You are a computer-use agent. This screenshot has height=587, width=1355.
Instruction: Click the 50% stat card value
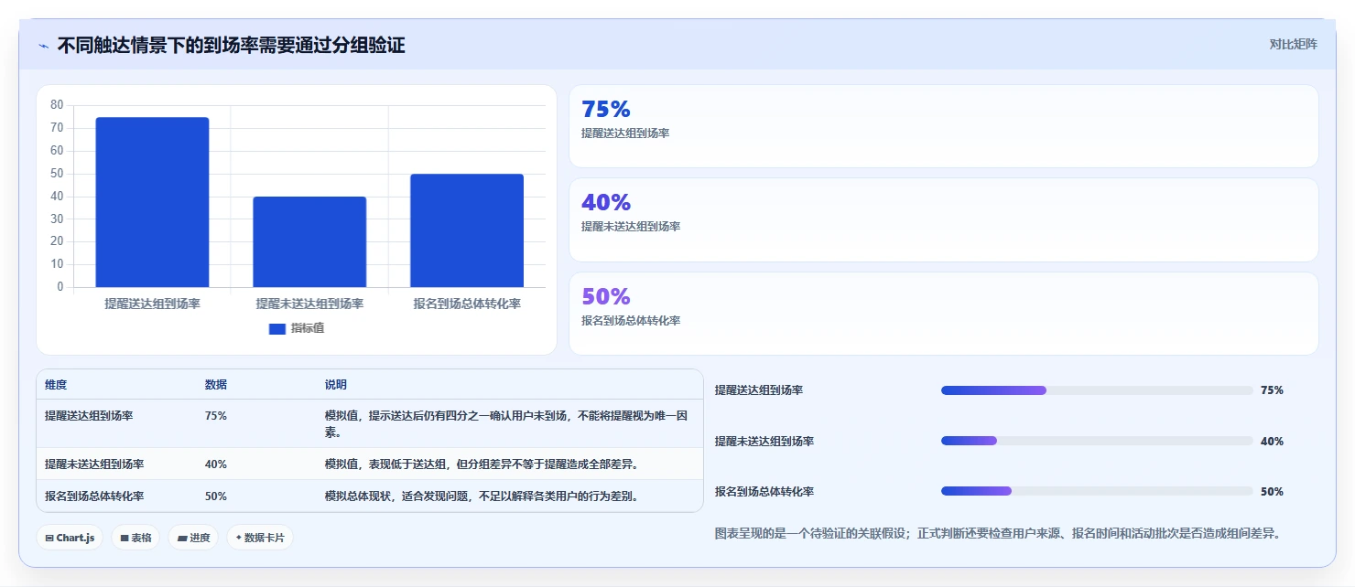click(x=606, y=296)
